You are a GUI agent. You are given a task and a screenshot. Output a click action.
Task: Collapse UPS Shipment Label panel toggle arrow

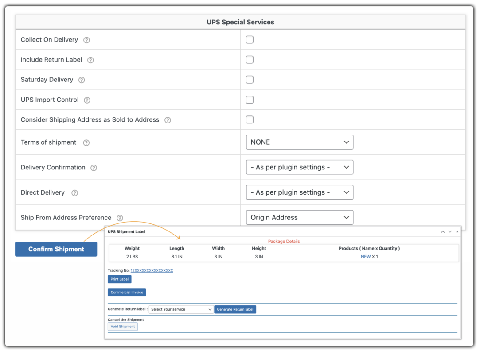pos(457,231)
